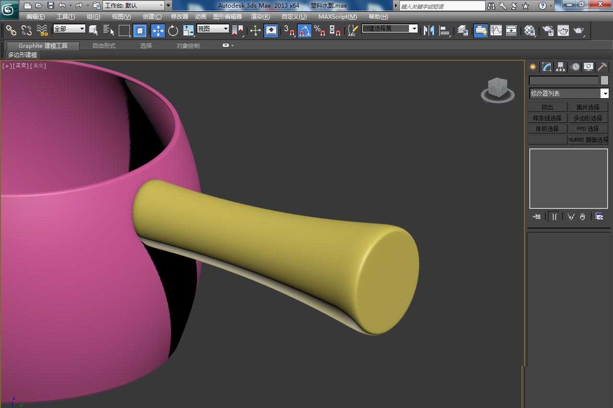This screenshot has width=613, height=408.
Task: Toggle Window/Crossing selection mode
Action: pos(140,31)
